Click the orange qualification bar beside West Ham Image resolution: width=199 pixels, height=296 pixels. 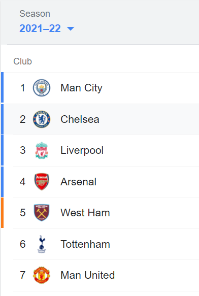[2, 213]
